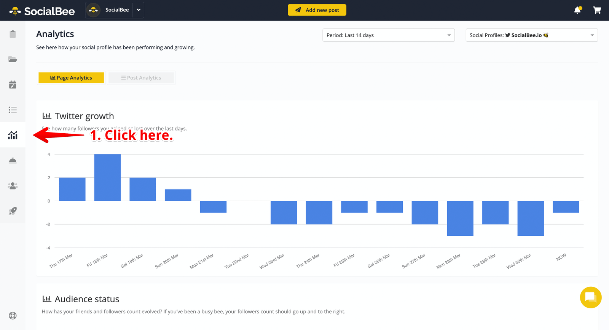This screenshot has width=609, height=330.
Task: Open the notifications bell
Action: pyautogui.click(x=578, y=10)
